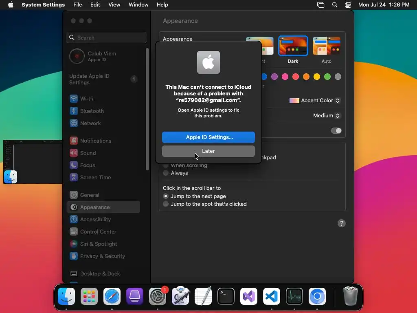
Task: Click the help question mark button
Action: pos(342,223)
